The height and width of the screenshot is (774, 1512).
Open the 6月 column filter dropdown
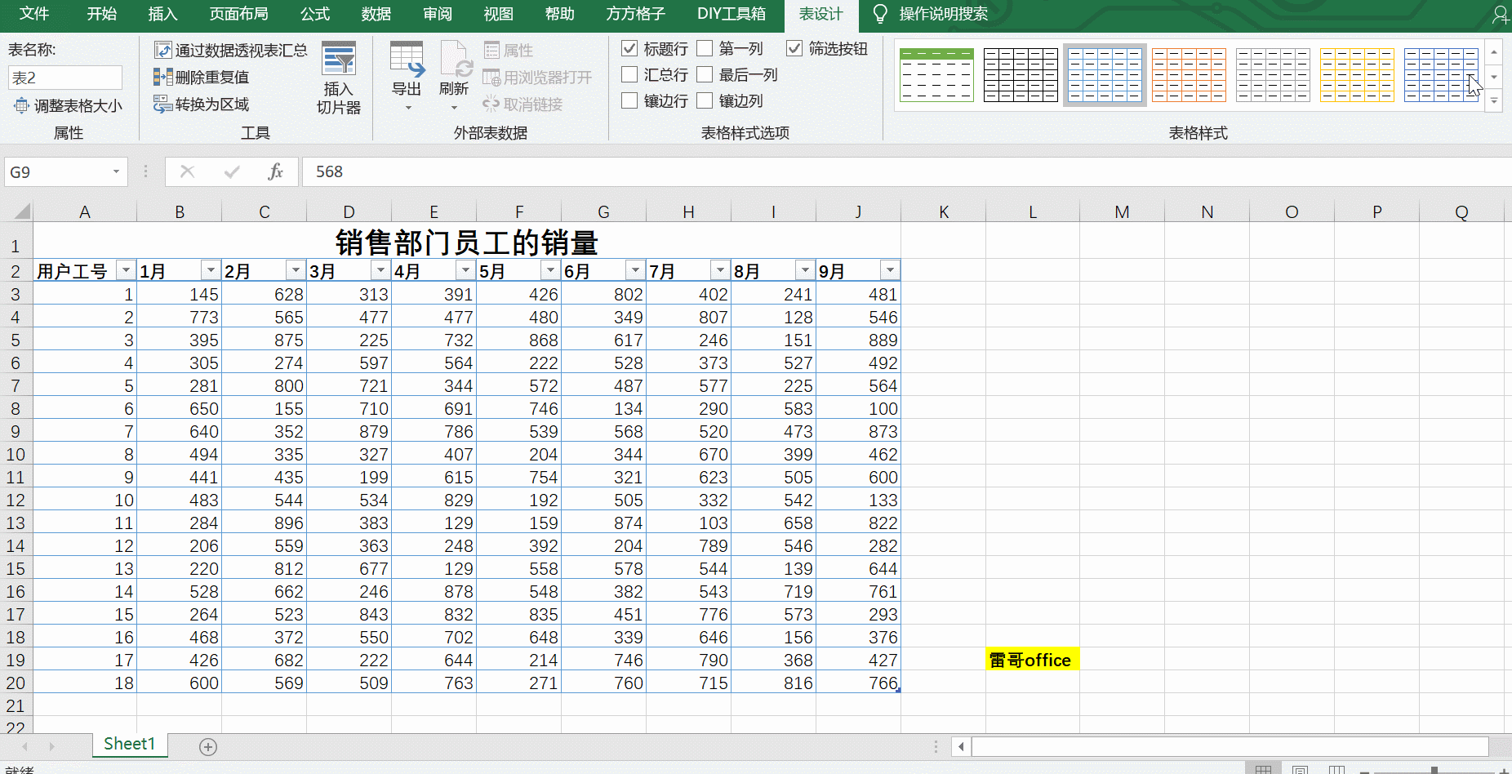pos(635,270)
